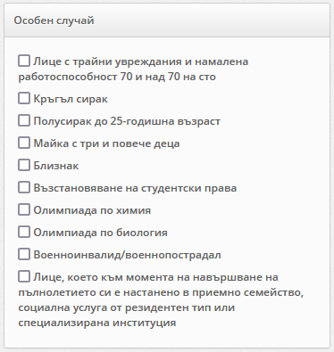Screen dimensions: 334x352
Task: Click 'Военноинвалид/военнопострадал' label text
Action: [x=127, y=255]
